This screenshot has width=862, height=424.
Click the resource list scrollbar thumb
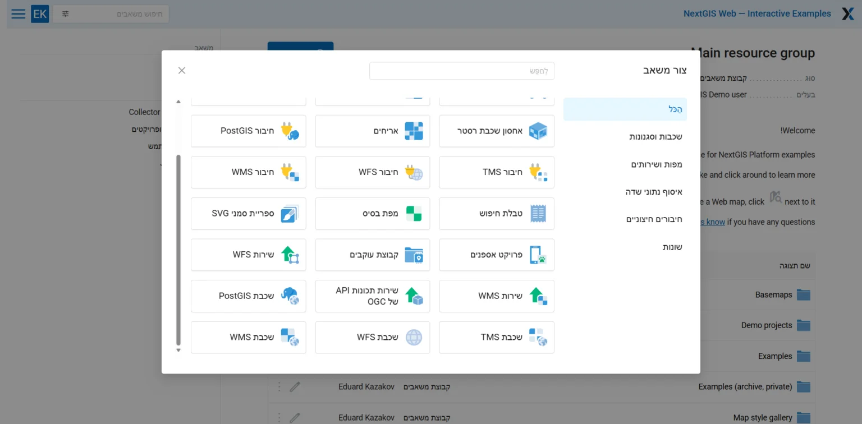tap(178, 250)
